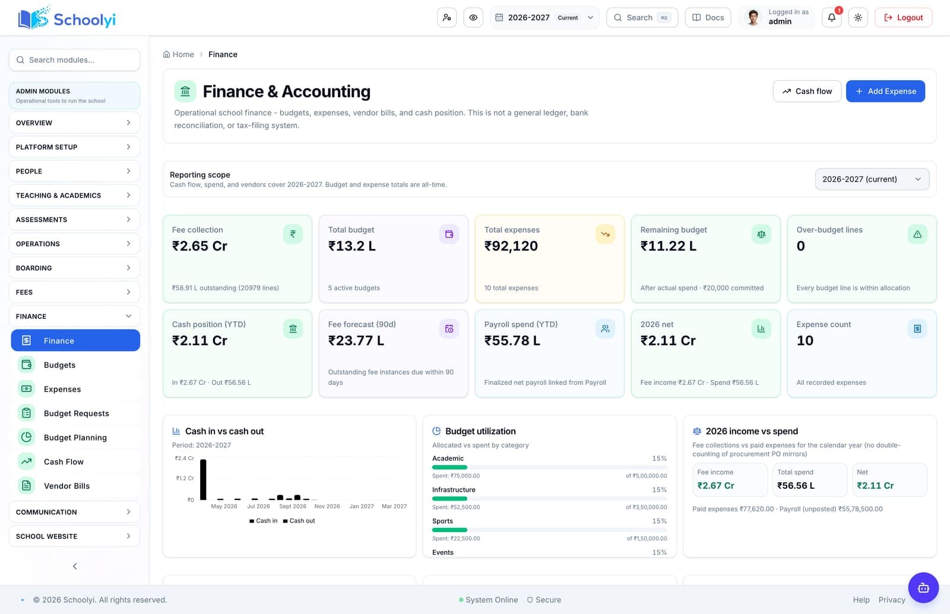Open the Reporting scope 2026-2027 (current) dropdown
The width and height of the screenshot is (950, 614).
click(872, 179)
